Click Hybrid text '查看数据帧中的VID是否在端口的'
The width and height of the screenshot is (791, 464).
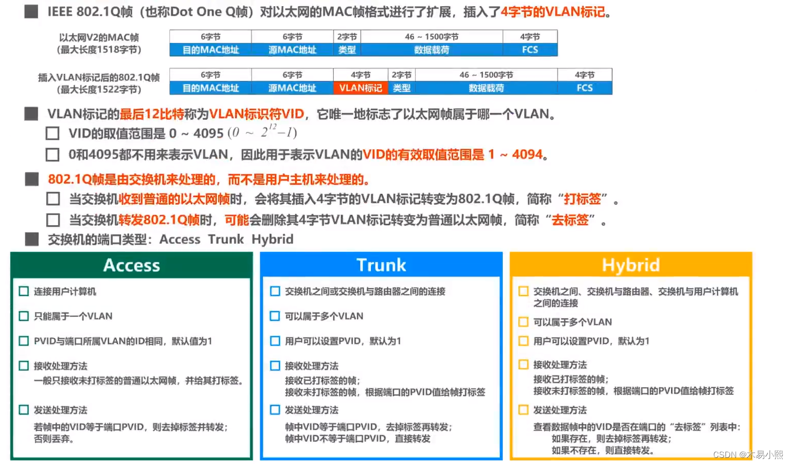(599, 427)
